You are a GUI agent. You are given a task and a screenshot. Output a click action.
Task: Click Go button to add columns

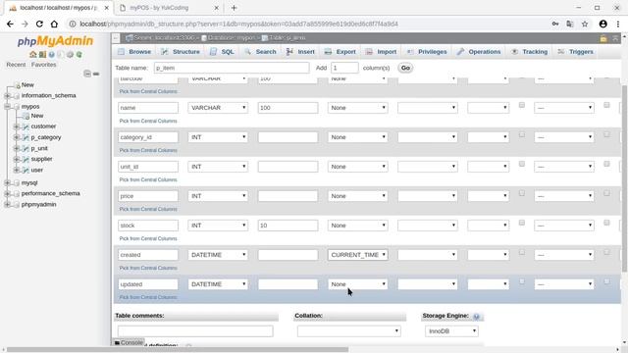405,68
